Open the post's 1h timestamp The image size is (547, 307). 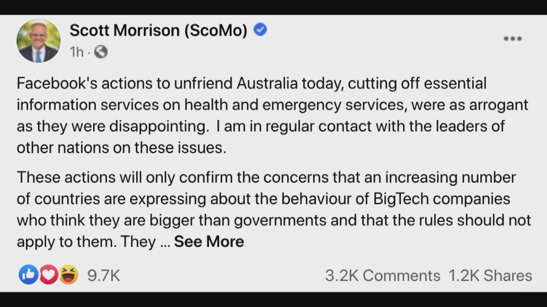[x=77, y=52]
